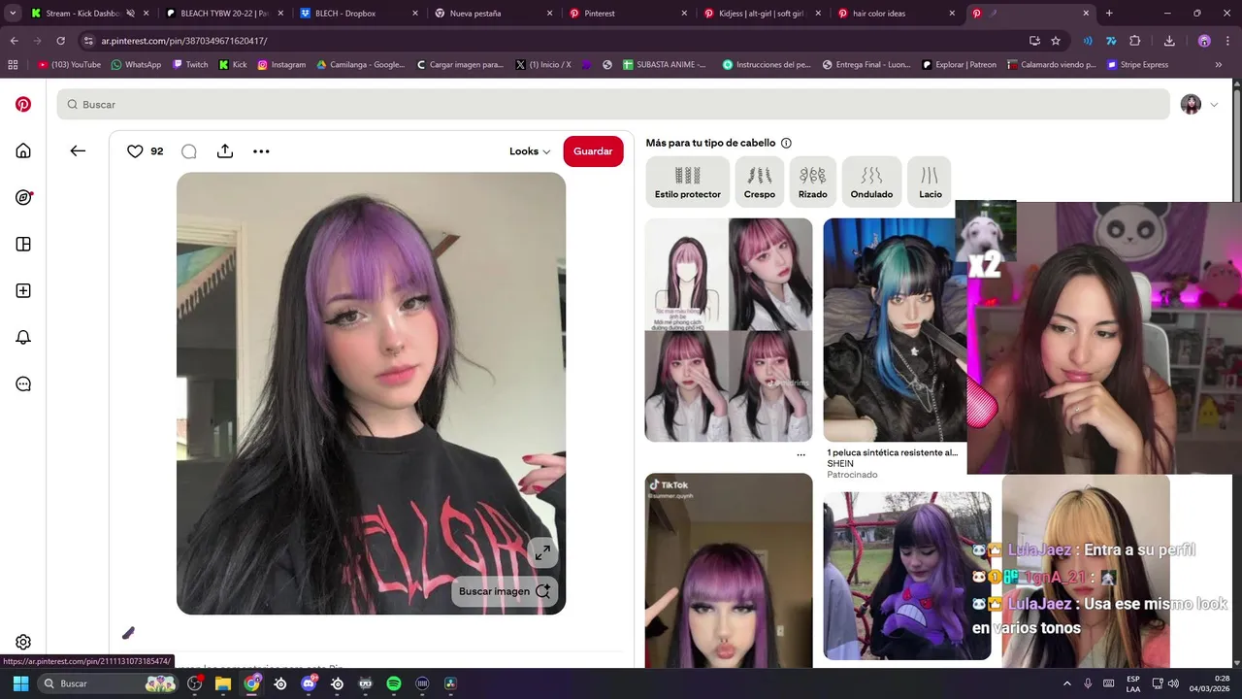Select the Crespo hair filter
Image resolution: width=1242 pixels, height=699 pixels.
[x=760, y=182]
